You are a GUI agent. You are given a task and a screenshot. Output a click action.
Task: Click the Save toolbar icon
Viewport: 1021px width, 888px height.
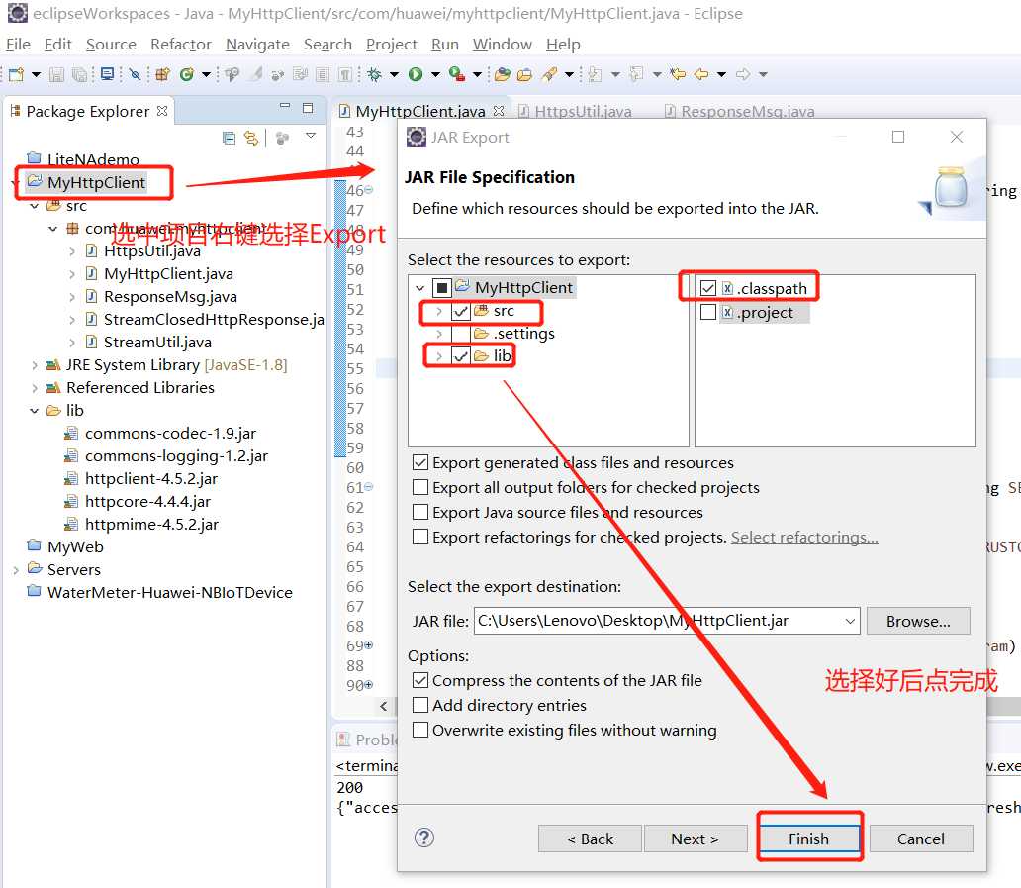tap(56, 74)
